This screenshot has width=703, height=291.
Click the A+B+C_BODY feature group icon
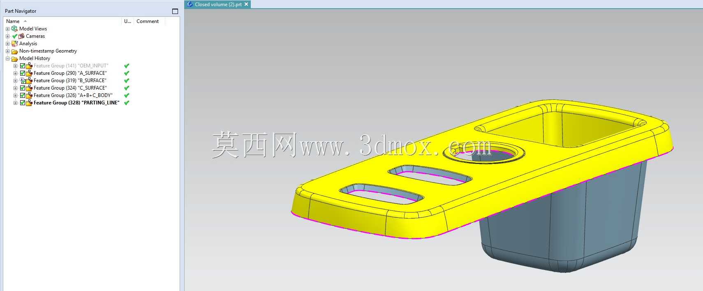[29, 95]
